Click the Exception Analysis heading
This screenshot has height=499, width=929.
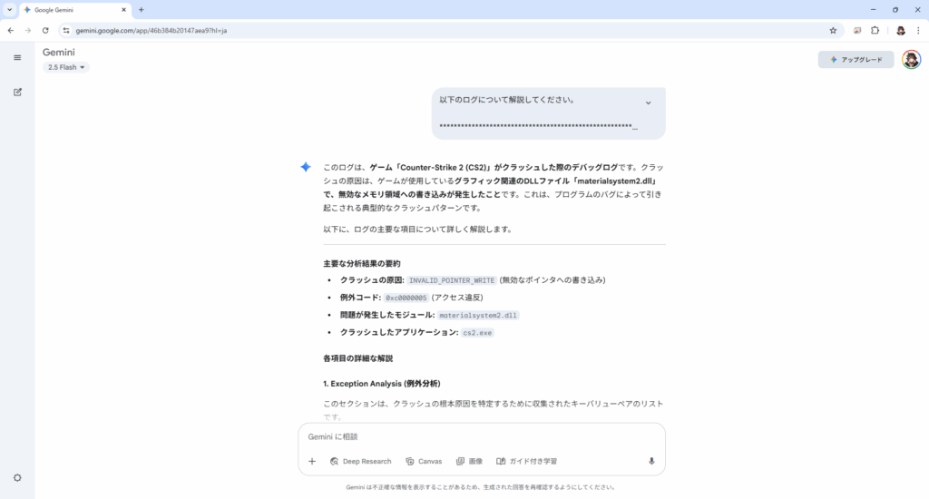pos(382,384)
